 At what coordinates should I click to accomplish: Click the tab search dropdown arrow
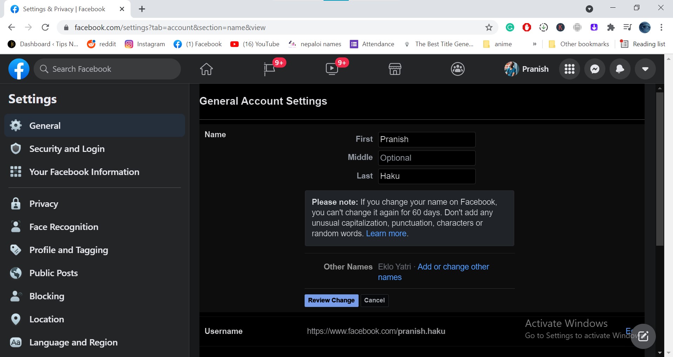(x=590, y=9)
